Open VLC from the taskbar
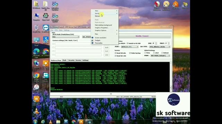Screen dimensions: 222x124 click(50, 122)
